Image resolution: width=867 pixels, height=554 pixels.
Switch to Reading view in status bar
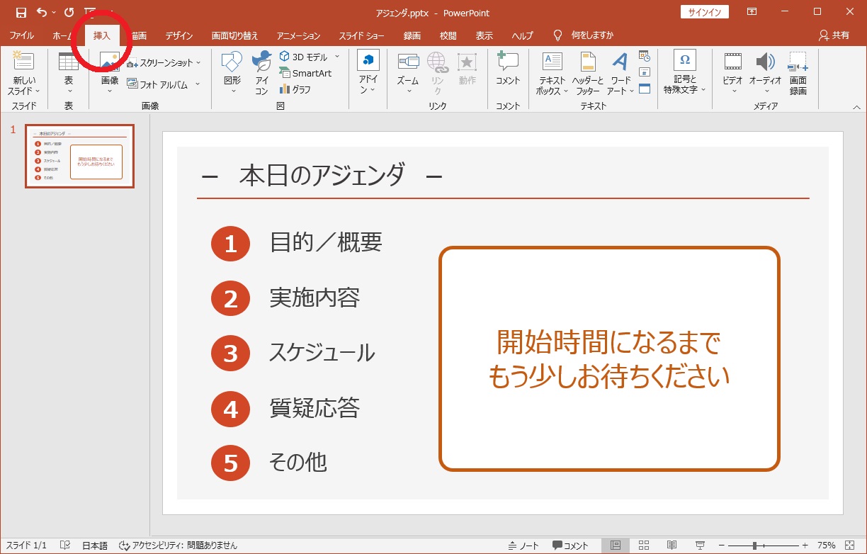coord(671,545)
